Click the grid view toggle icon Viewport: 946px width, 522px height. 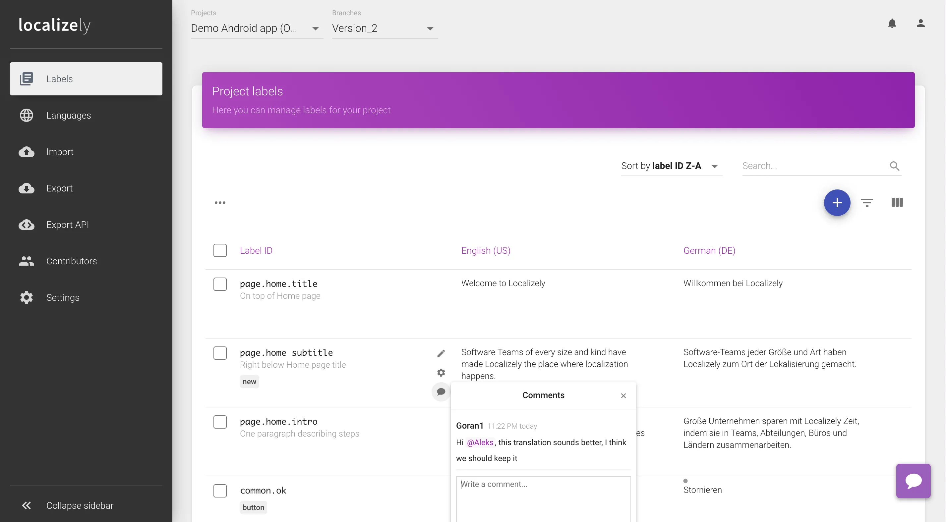click(x=897, y=202)
